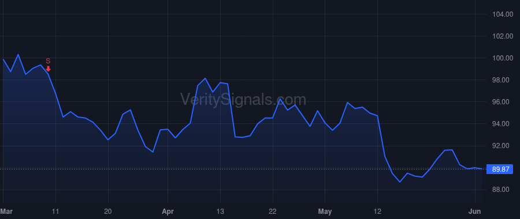
Task: Click the Apr date axis label
Action: [168, 211]
